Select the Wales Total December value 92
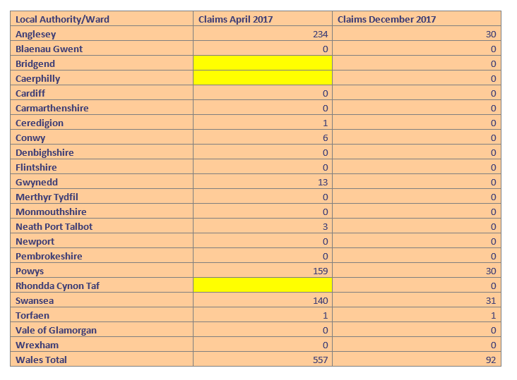 coord(490,360)
